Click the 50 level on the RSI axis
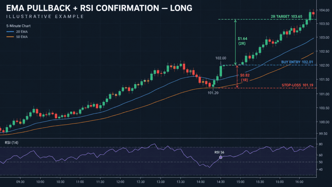The width and height of the screenshot is (332, 187). (x=321, y=162)
